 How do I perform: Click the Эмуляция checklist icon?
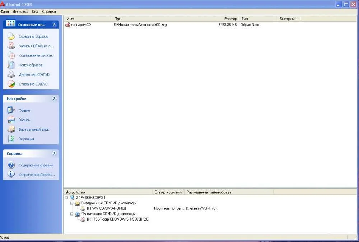click(11, 139)
